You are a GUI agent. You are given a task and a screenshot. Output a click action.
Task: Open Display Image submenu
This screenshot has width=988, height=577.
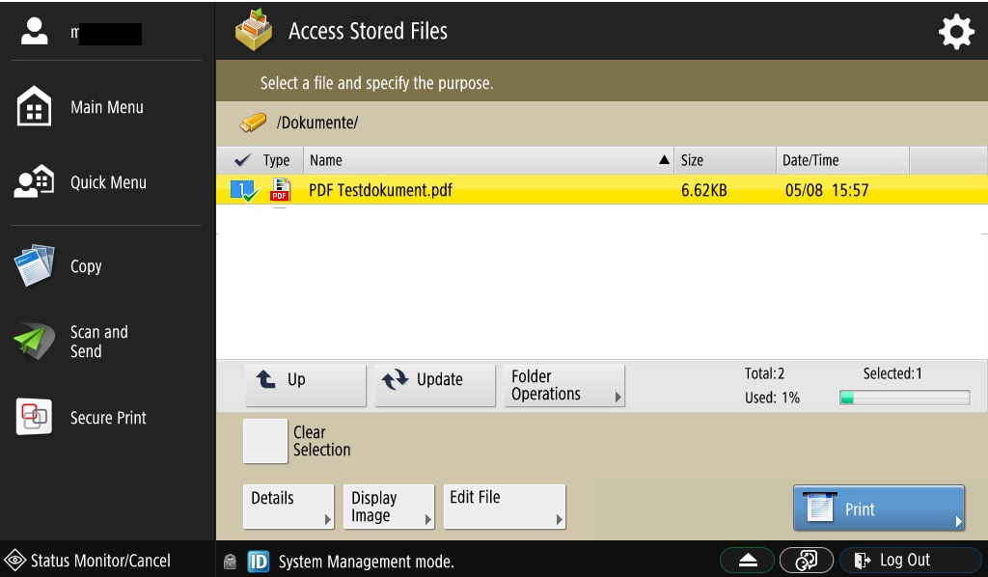coord(389,507)
